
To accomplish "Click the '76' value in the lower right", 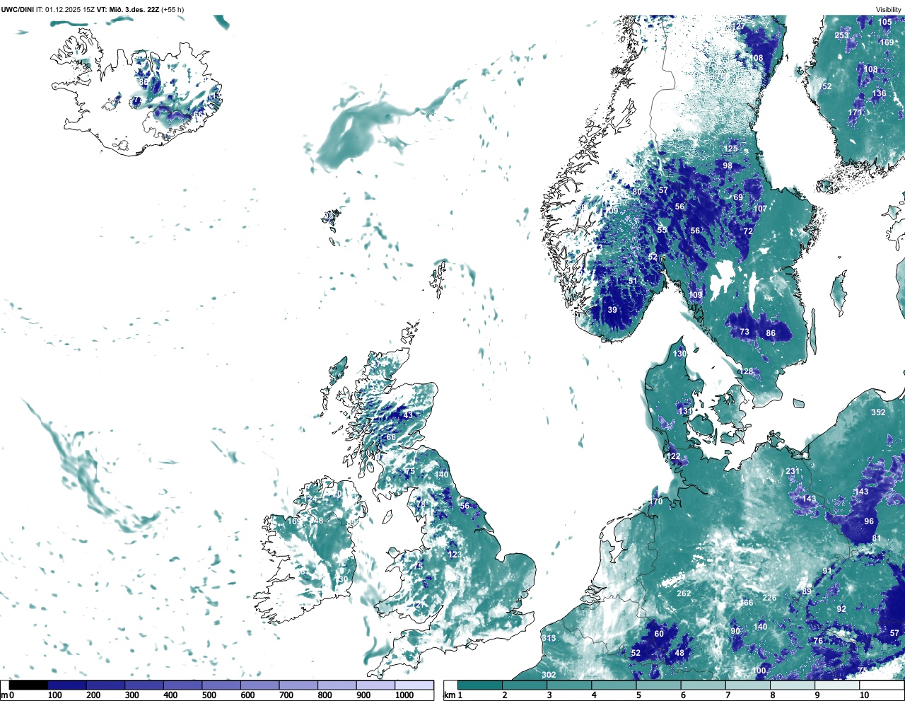I will pos(818,641).
